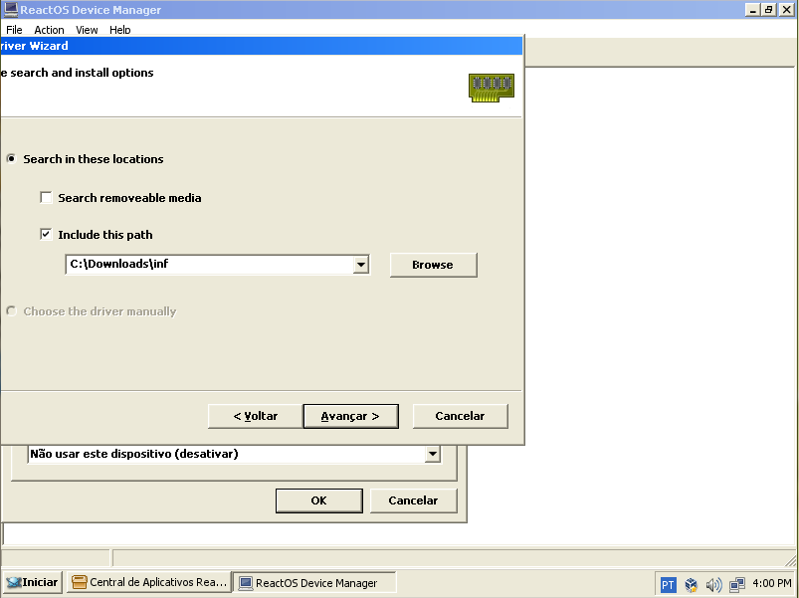Expand 'Não usar este dispositivo' dropdown
Viewport: 799px width, 598px height.
(432, 454)
